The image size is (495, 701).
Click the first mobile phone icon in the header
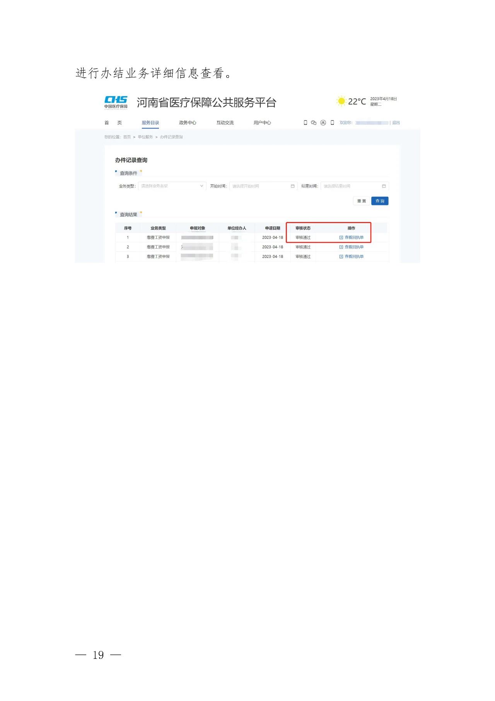[x=306, y=123]
